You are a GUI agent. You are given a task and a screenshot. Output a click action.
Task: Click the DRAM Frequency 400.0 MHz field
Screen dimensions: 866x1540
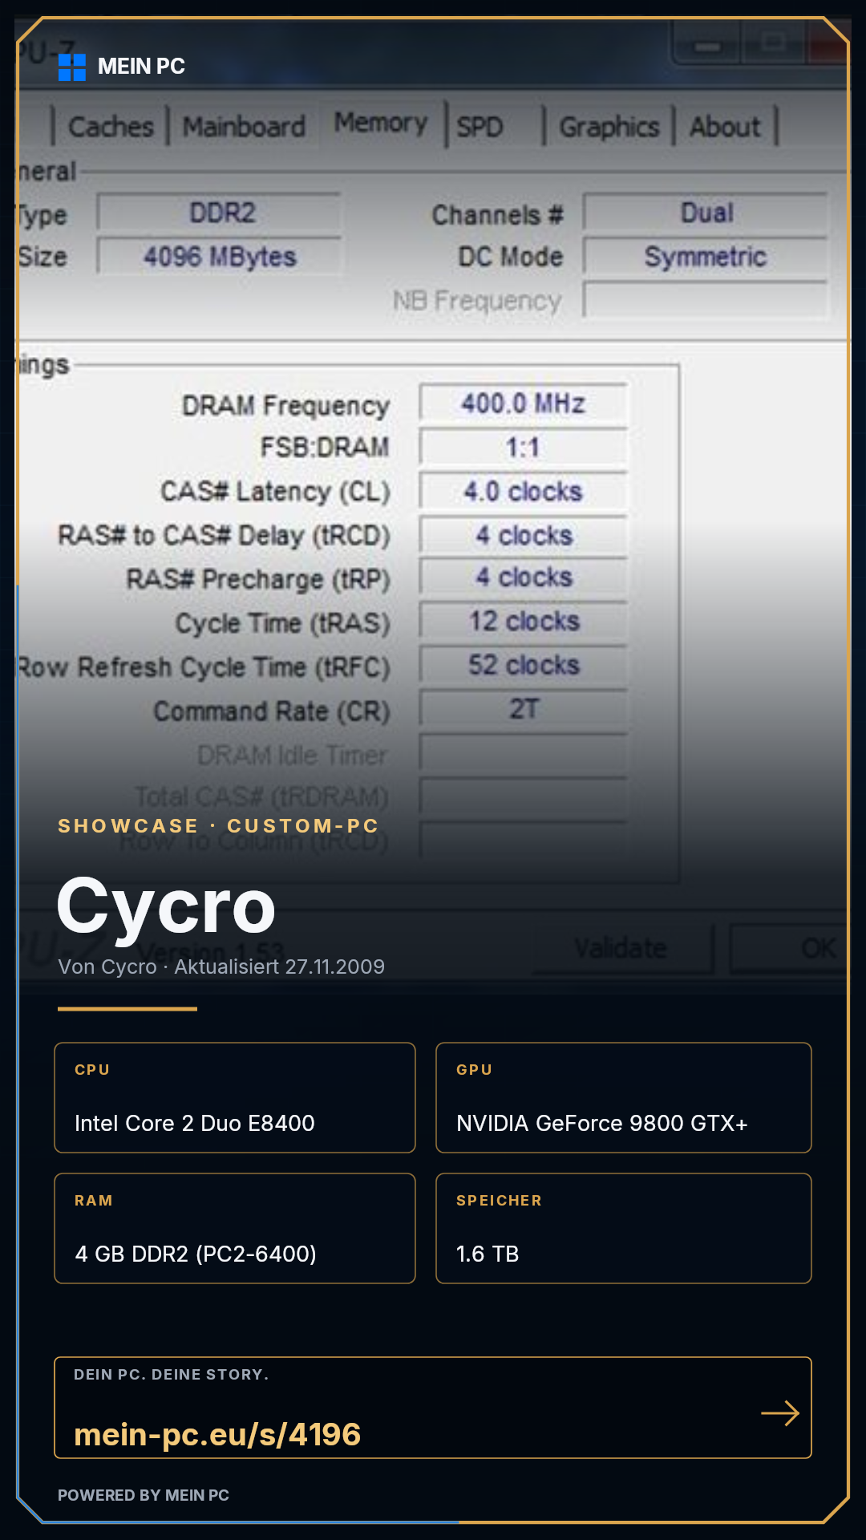[x=524, y=403]
